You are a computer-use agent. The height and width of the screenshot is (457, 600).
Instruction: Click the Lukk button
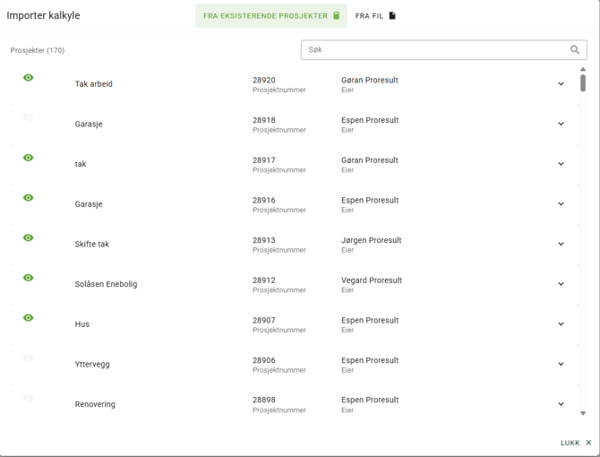point(575,443)
